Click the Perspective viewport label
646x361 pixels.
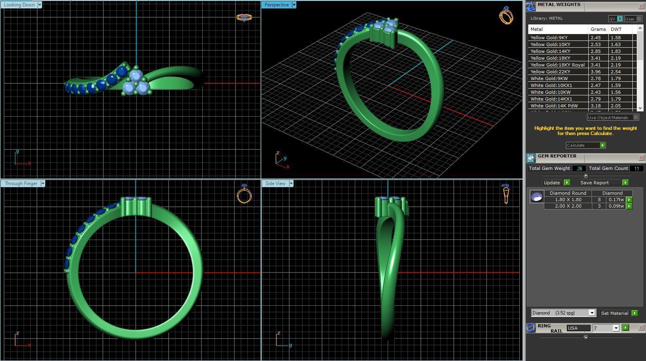click(277, 5)
